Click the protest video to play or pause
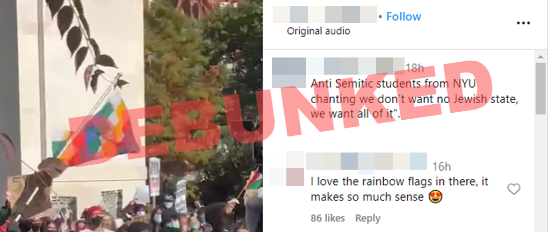The image size is (548, 232). [x=132, y=116]
